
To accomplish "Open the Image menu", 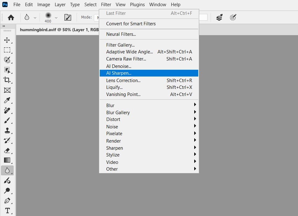I will [44, 5].
